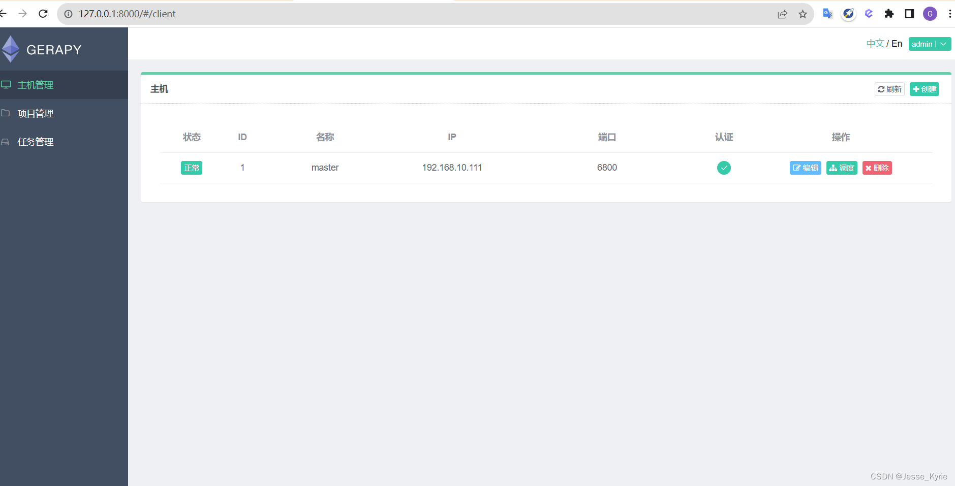
Task: Click the 名称 column header
Action: tap(325, 137)
